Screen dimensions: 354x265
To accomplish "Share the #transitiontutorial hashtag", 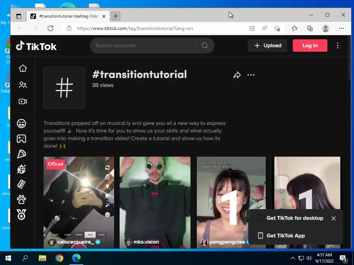I will point(237,75).
